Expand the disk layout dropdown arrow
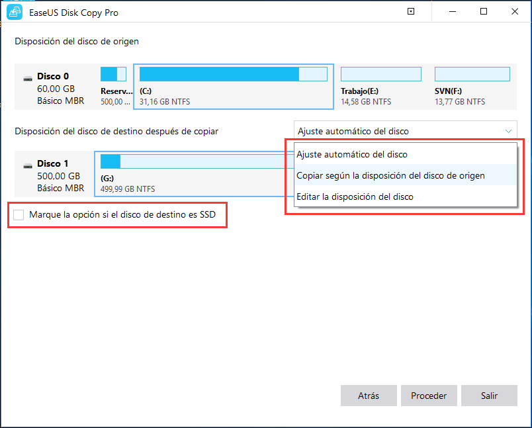532x428 pixels. [x=508, y=131]
